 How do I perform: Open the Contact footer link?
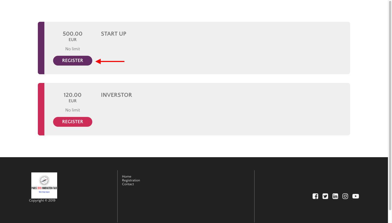coord(128,184)
